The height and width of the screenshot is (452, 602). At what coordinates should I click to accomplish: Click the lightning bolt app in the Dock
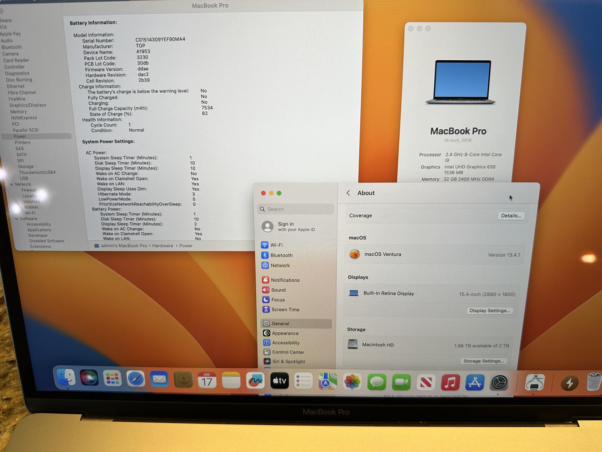(x=569, y=383)
